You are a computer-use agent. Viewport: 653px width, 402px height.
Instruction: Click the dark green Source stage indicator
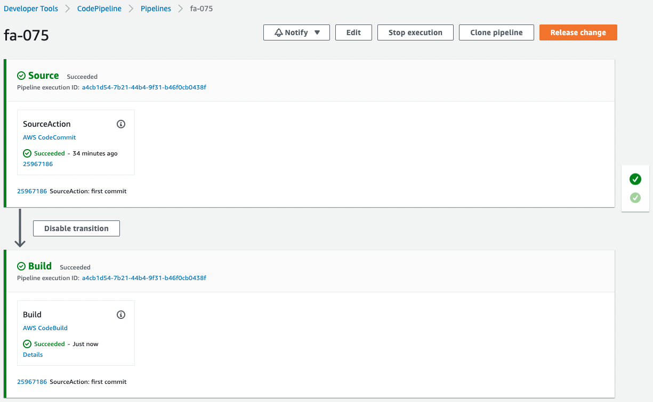click(635, 179)
